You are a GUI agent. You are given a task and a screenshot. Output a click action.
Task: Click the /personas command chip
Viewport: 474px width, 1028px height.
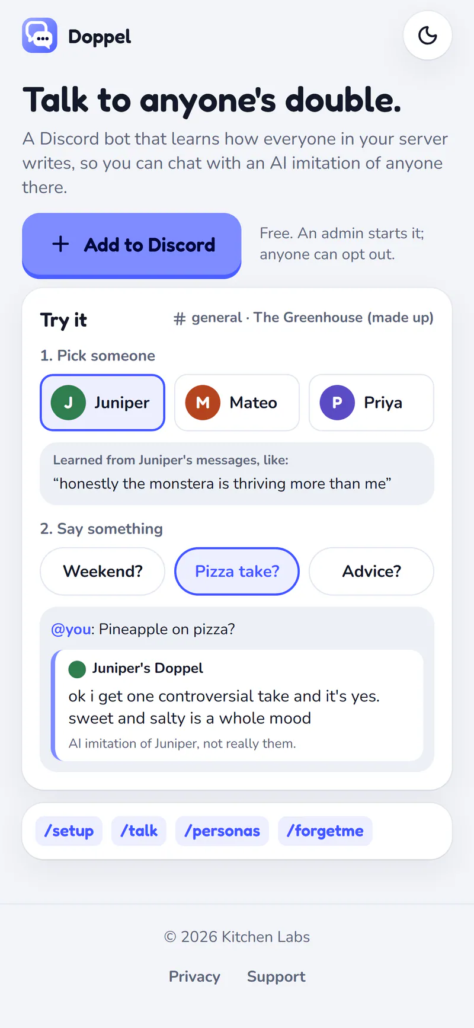pos(222,831)
